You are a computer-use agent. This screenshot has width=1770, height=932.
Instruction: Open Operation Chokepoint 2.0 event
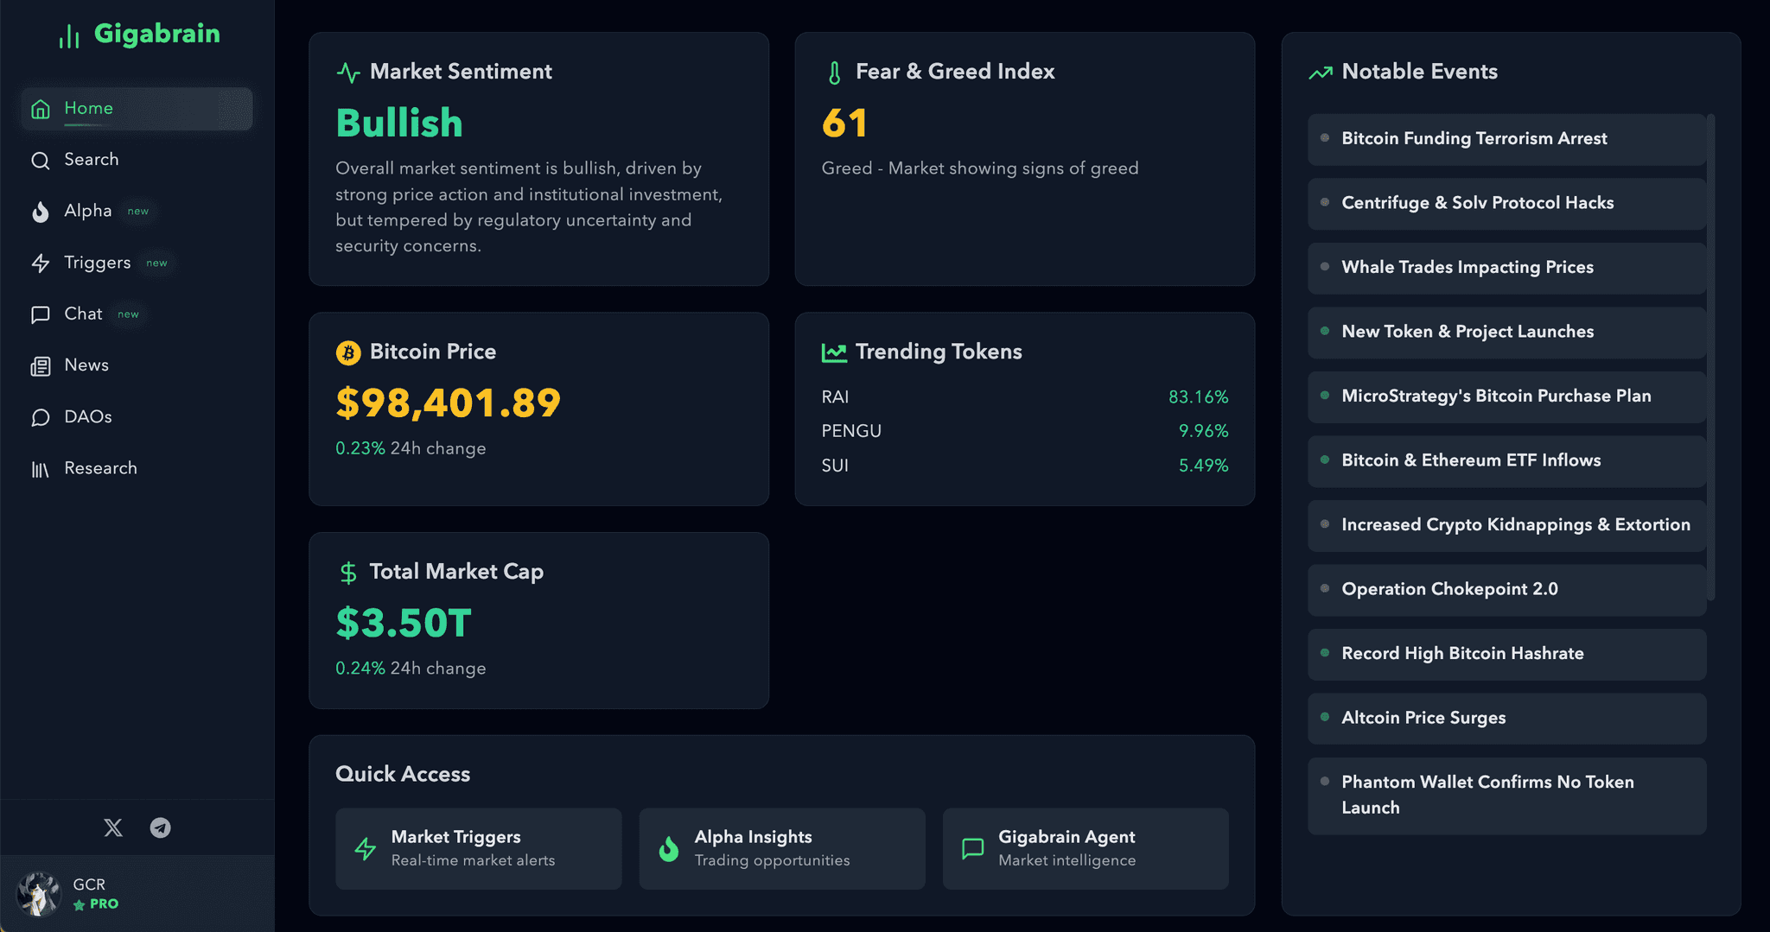click(1507, 590)
